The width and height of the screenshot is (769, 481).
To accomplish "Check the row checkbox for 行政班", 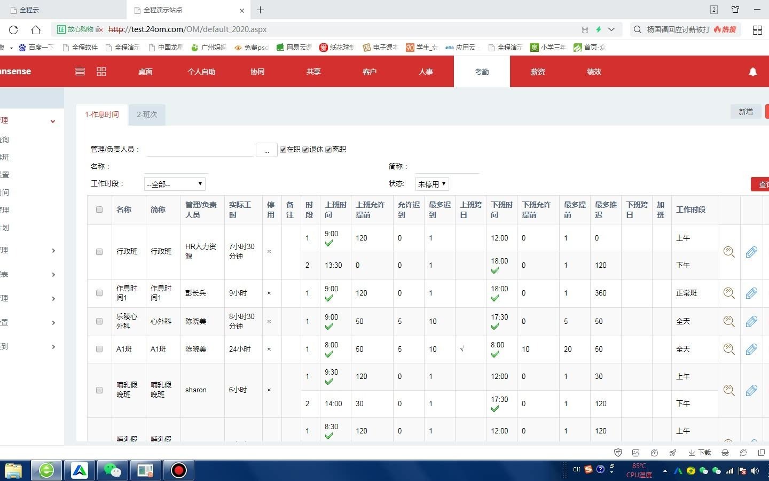I will point(99,252).
